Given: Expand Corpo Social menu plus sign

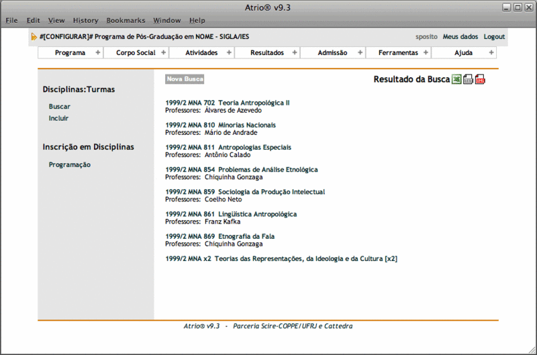Looking at the screenshot, I should 162,52.
